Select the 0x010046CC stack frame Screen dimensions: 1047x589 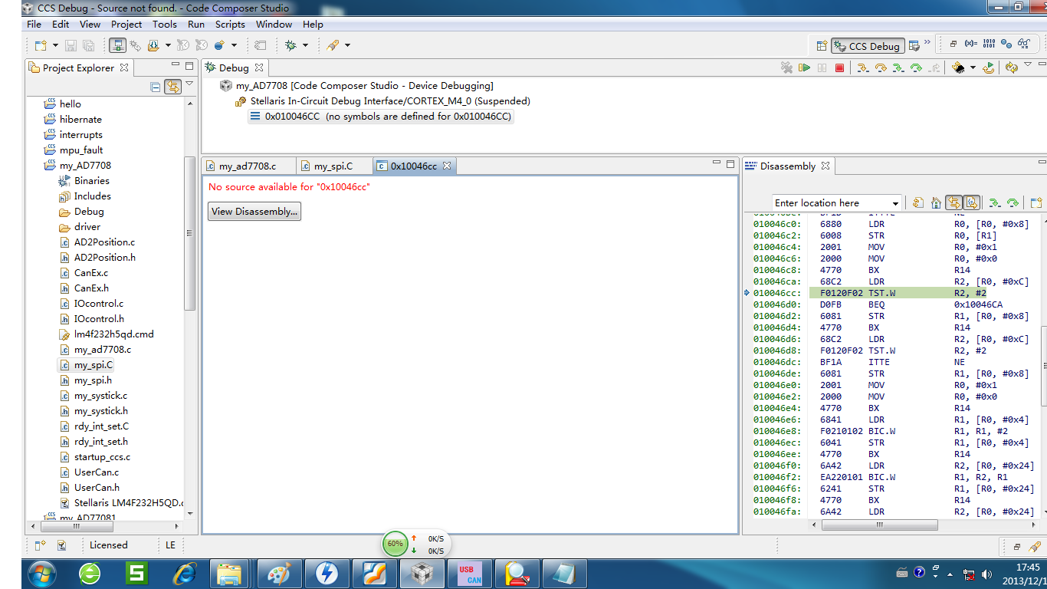tap(381, 117)
